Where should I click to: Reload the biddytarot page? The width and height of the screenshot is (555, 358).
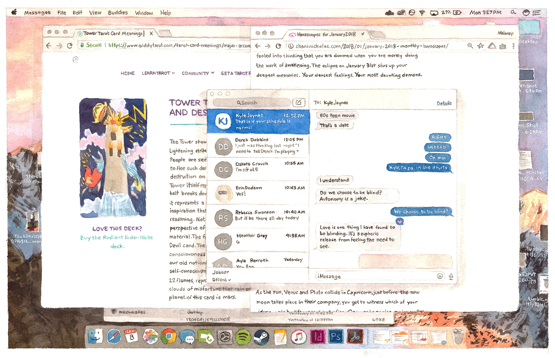[x=70, y=46]
